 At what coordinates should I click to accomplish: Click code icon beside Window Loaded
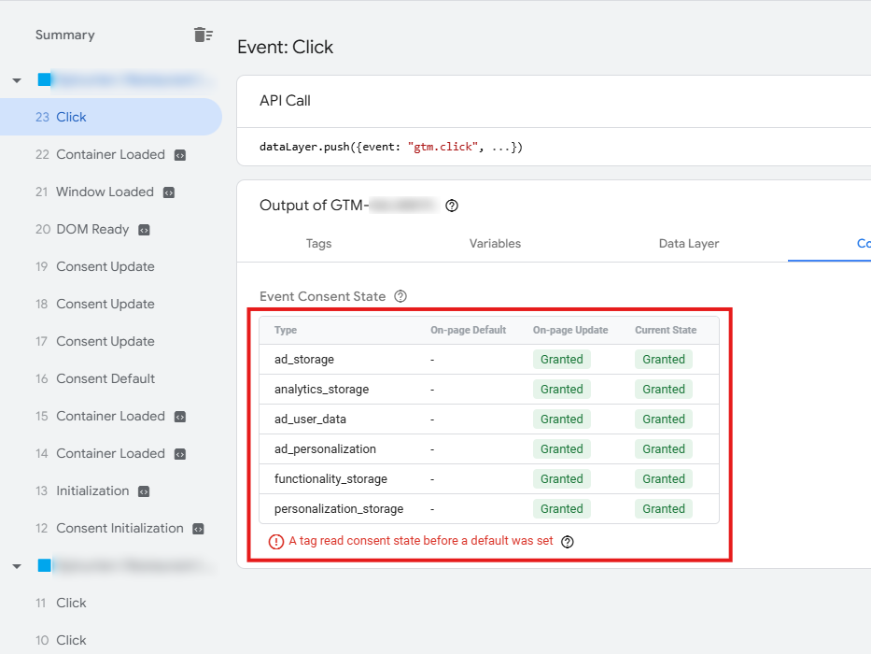point(169,192)
